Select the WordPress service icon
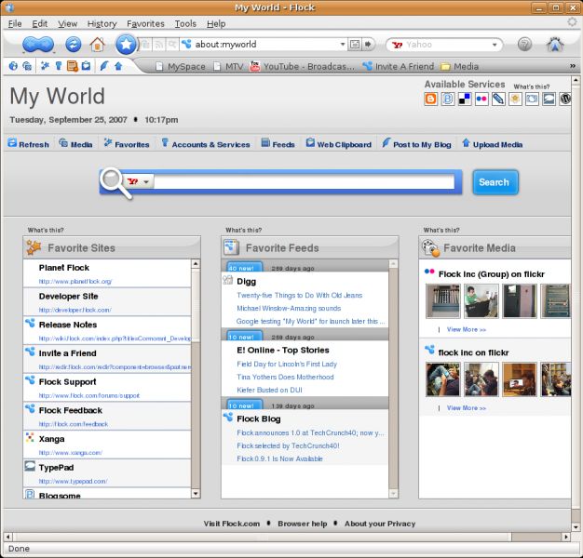 [565, 99]
